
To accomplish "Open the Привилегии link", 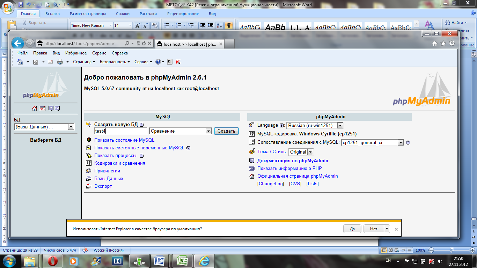I will coord(107,171).
